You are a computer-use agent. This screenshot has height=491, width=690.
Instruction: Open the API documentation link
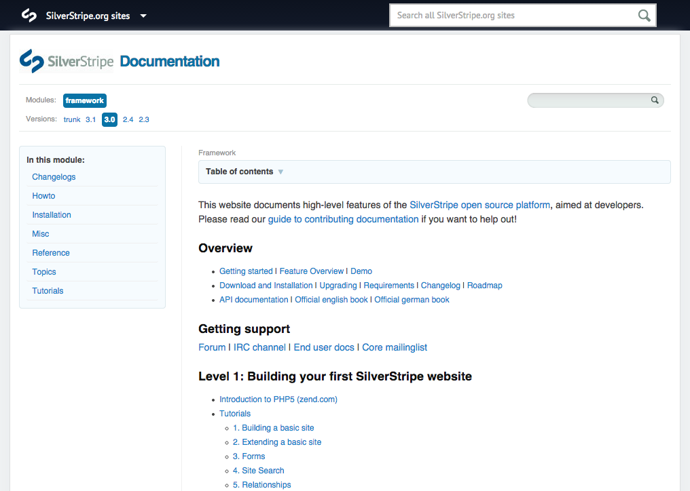(253, 299)
